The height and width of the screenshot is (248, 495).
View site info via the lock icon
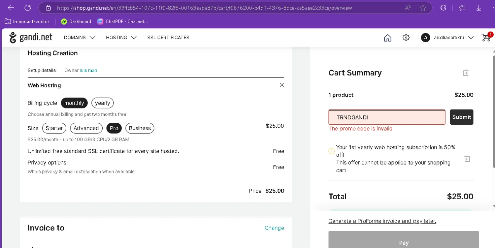(x=48, y=8)
